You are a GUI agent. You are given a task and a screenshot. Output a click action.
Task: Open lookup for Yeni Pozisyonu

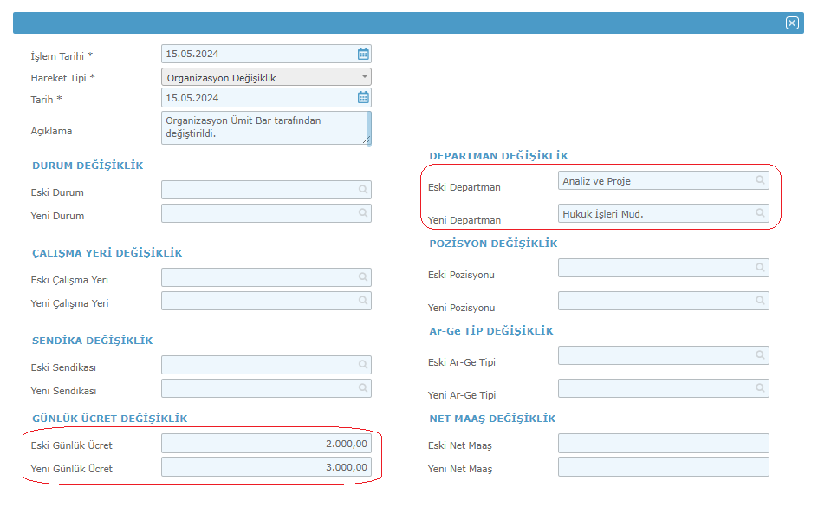[x=760, y=301]
